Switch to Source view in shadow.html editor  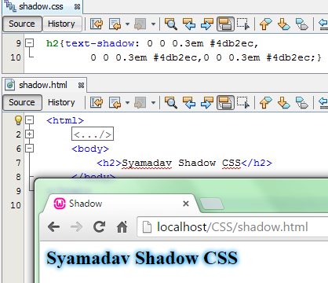[x=22, y=102]
